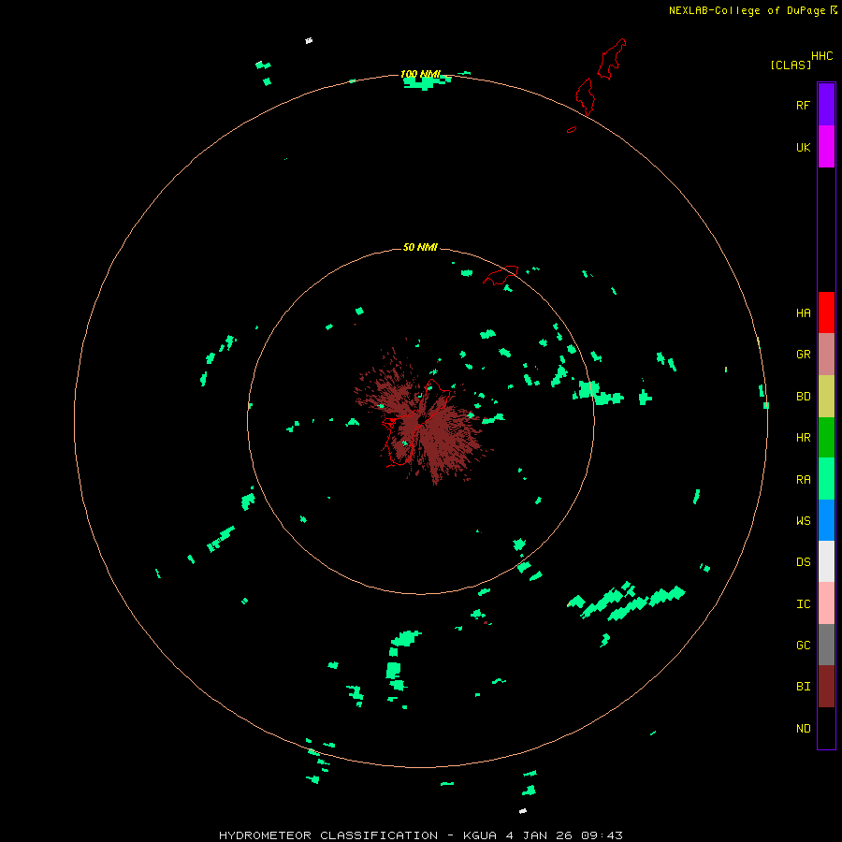Select the DS white legend swatch
Viewport: 842px width, 842px height.
coord(826,561)
